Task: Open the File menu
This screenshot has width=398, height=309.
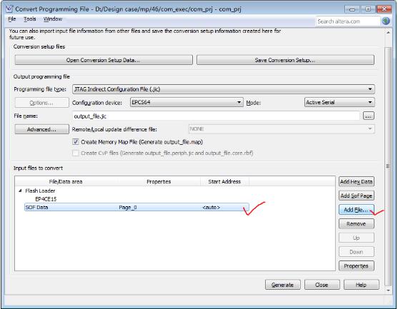Action: (x=12, y=19)
